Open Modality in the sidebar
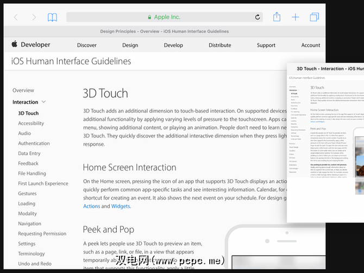 (x=27, y=214)
